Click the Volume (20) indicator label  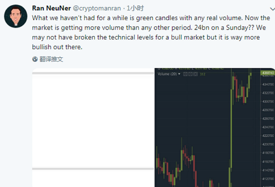[x=167, y=74]
